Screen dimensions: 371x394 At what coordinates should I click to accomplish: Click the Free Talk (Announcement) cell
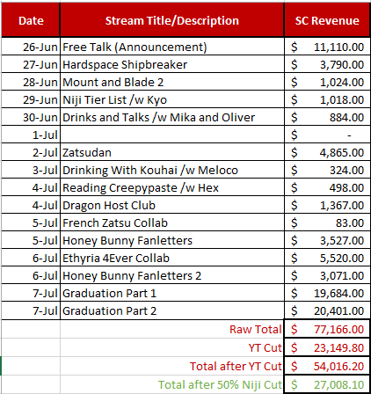(172, 47)
